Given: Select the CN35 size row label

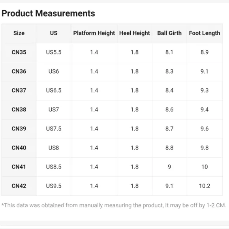Looking at the screenshot, I should point(19,52).
